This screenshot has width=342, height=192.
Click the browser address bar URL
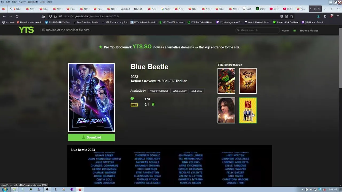[91, 16]
